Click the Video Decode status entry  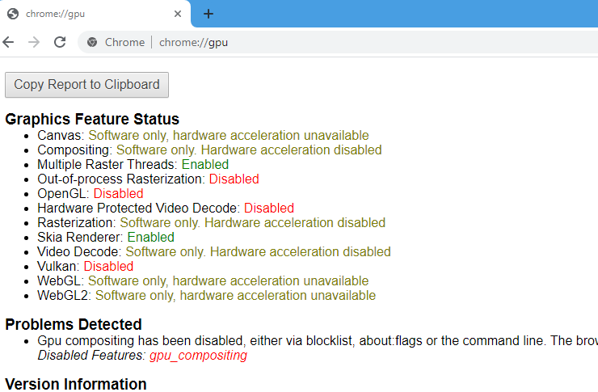214,251
